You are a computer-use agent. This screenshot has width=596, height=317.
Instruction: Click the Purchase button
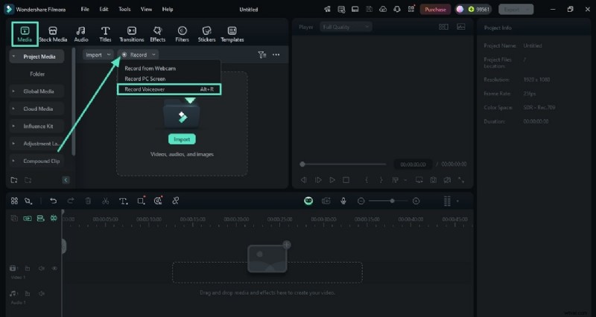click(x=435, y=9)
